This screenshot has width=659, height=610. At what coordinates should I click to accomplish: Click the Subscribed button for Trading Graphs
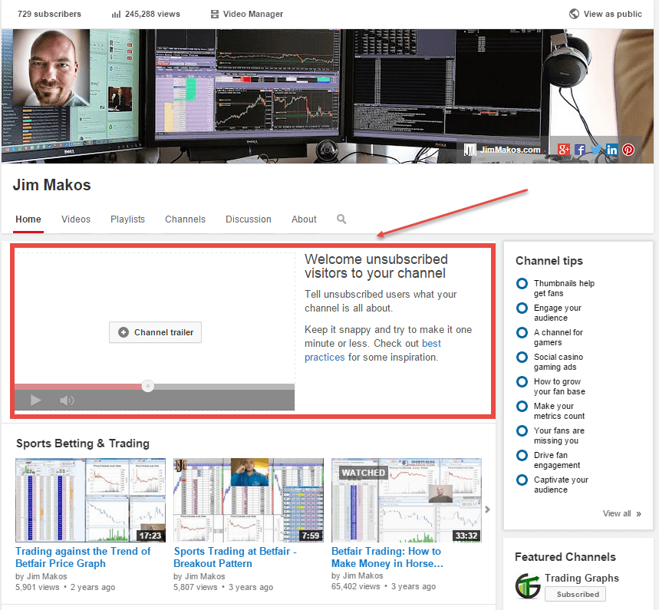(x=575, y=594)
